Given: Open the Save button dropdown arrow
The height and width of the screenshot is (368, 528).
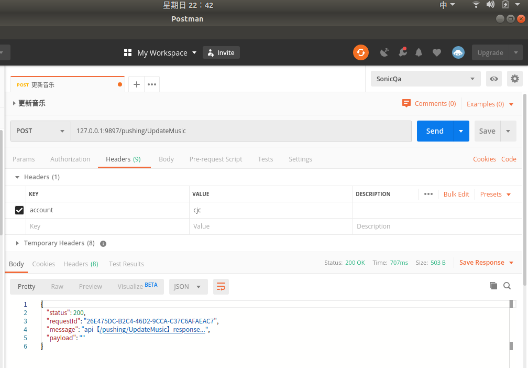Looking at the screenshot, I should (x=508, y=131).
